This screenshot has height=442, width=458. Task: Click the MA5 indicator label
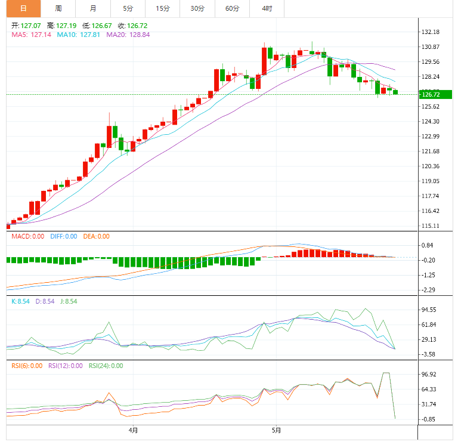[x=32, y=35]
